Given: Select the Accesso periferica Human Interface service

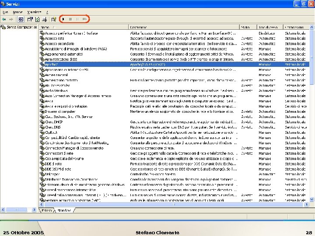Looking at the screenshot, I should pos(71,33).
